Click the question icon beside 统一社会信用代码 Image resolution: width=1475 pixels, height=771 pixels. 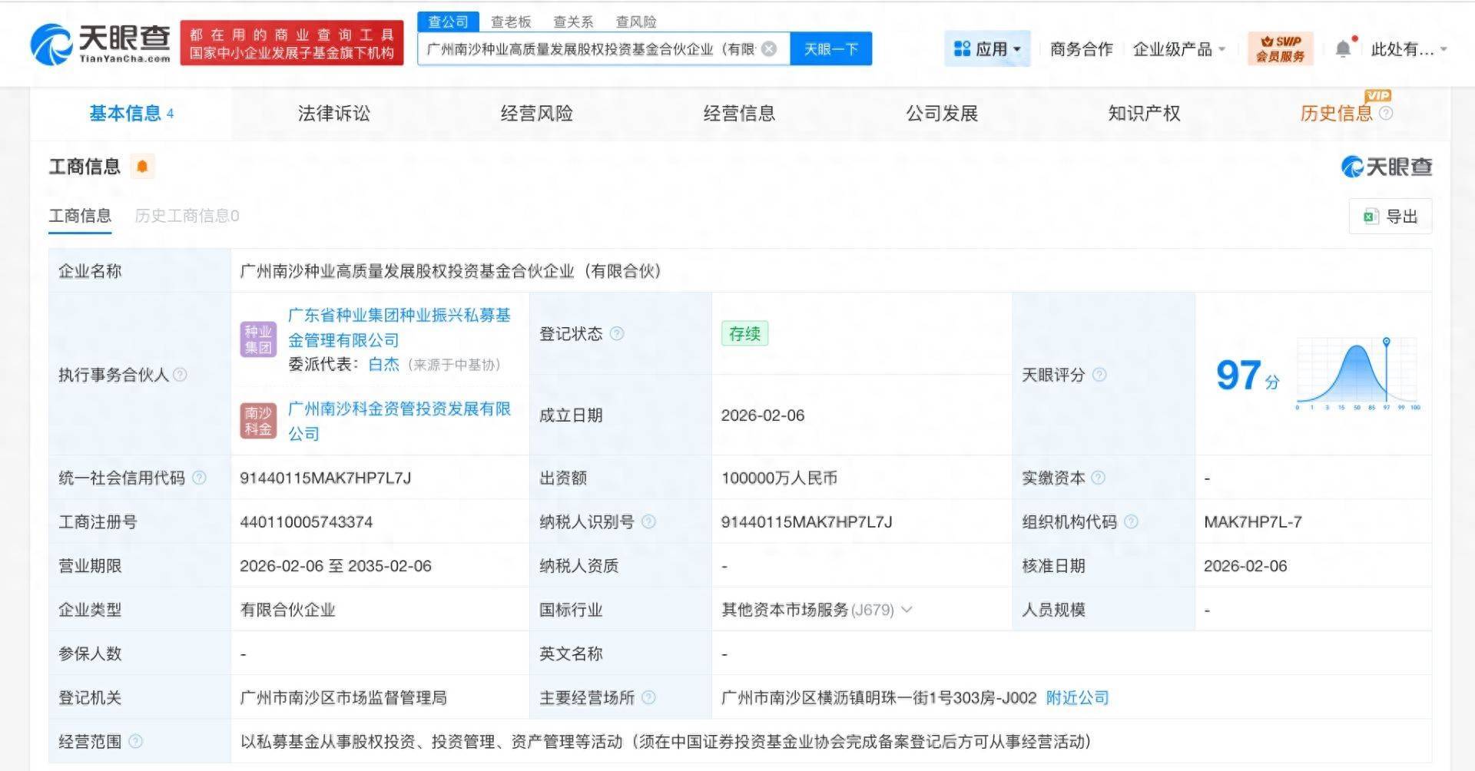[200, 478]
